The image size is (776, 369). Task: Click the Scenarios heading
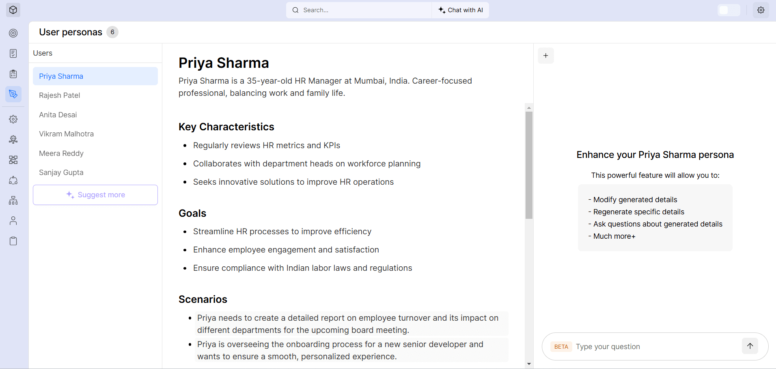point(203,299)
